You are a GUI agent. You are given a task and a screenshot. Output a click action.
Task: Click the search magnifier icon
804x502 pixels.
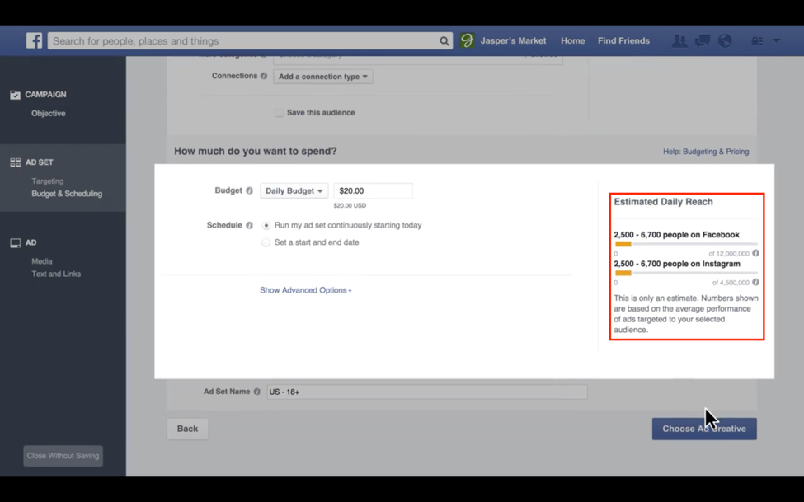444,41
